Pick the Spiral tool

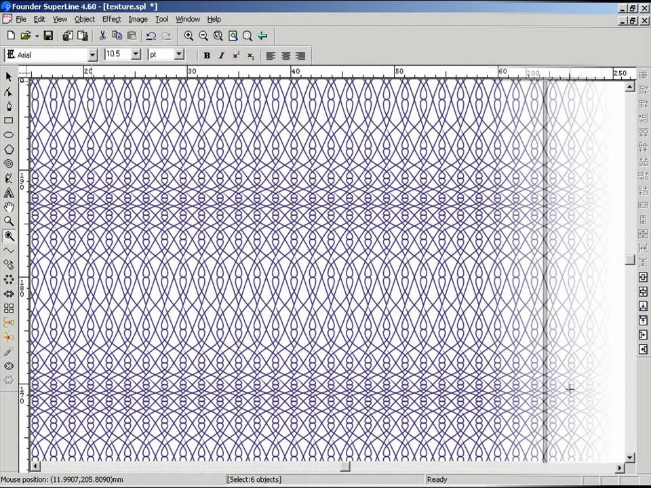pyautogui.click(x=9, y=164)
